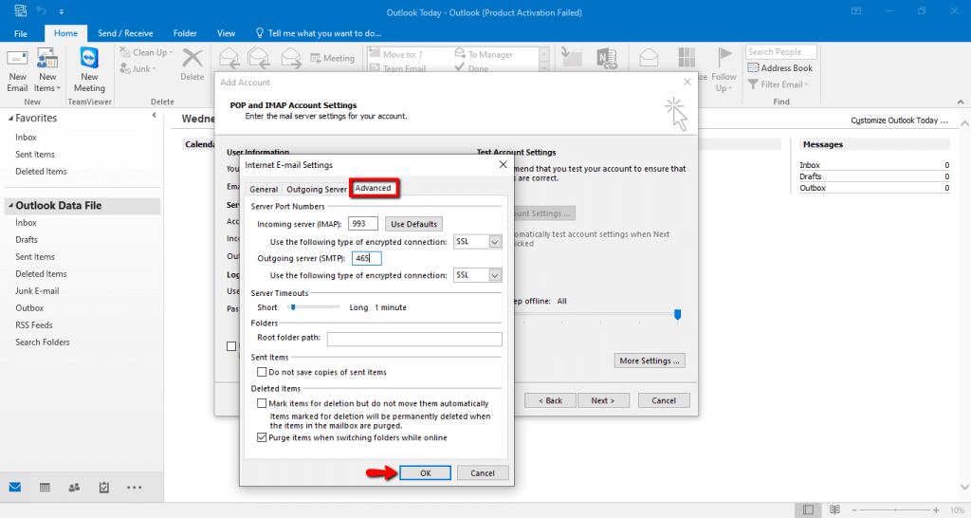Switch to People view in navigation bar
This screenshot has height=518, width=971.
pyautogui.click(x=74, y=488)
